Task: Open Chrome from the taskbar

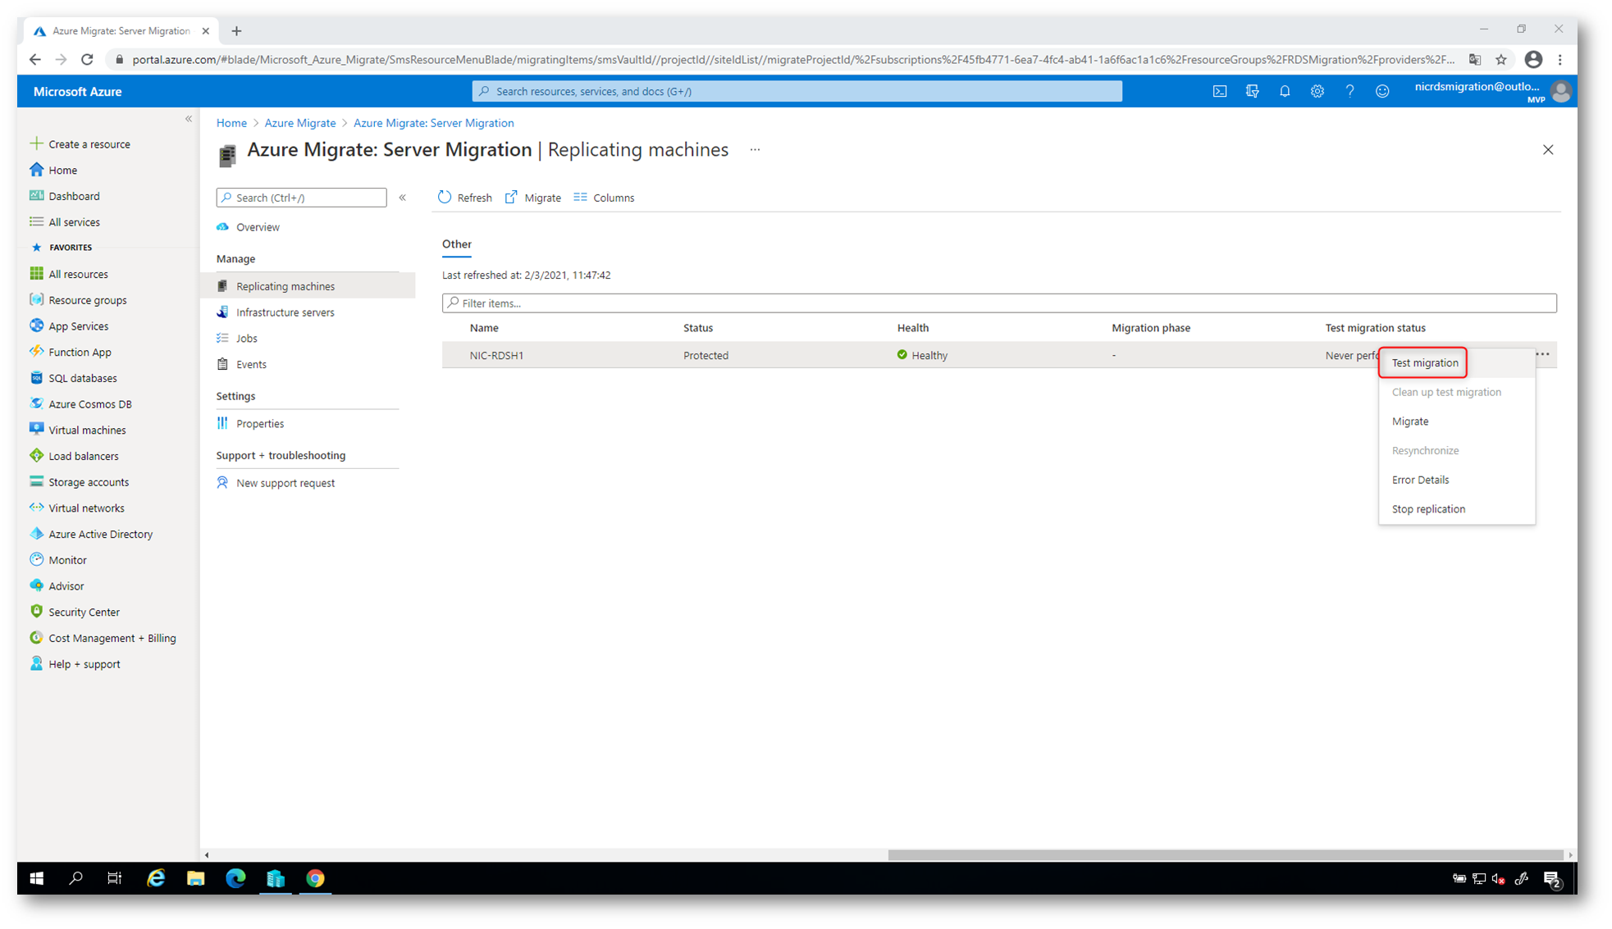Action: click(315, 878)
